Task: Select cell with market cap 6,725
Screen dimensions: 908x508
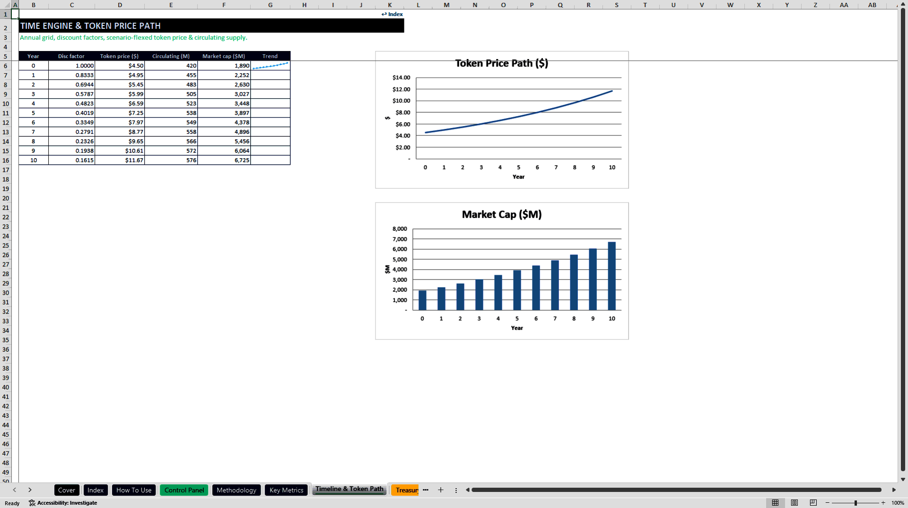Action: point(224,161)
